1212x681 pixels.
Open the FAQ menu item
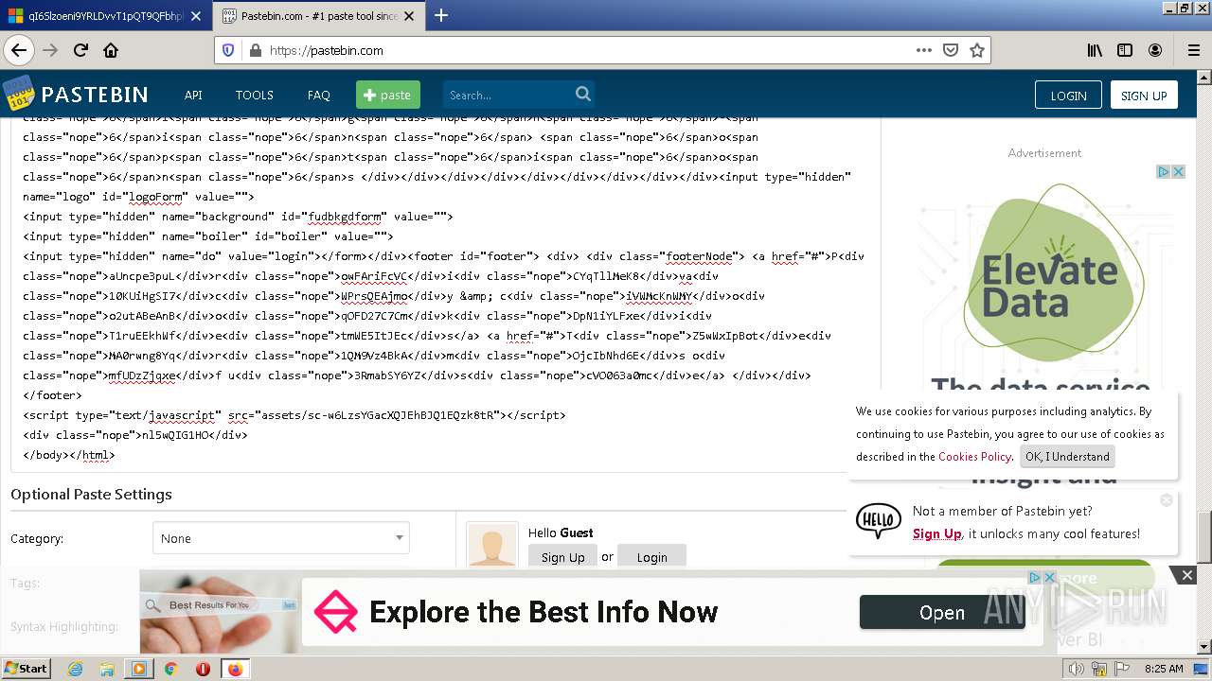pyautogui.click(x=319, y=95)
